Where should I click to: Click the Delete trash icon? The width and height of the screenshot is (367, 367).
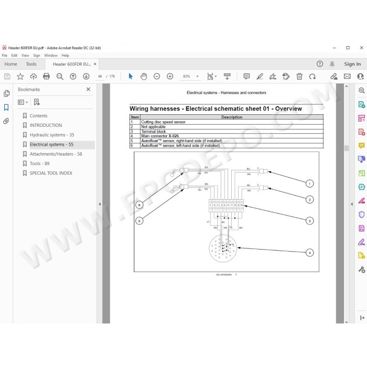click(299, 77)
